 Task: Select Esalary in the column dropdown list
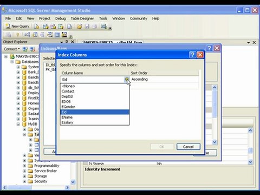(x=95, y=122)
